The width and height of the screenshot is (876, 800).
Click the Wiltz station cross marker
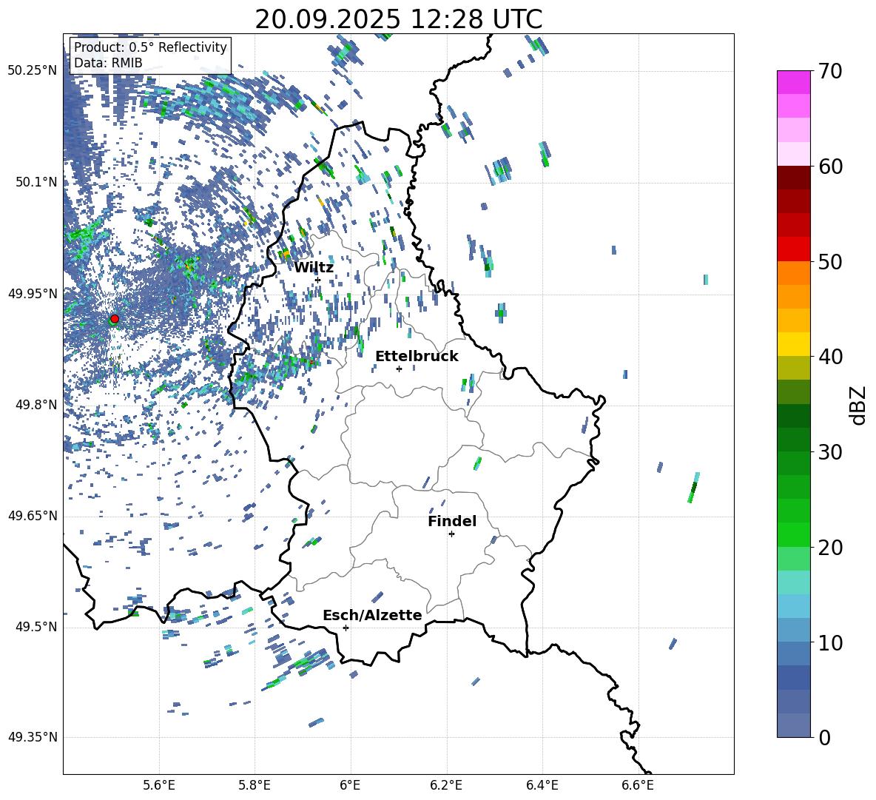[x=318, y=280]
